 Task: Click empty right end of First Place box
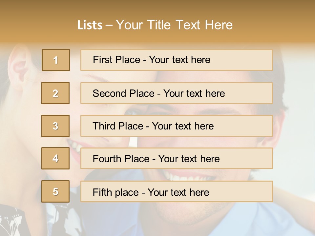249,60
